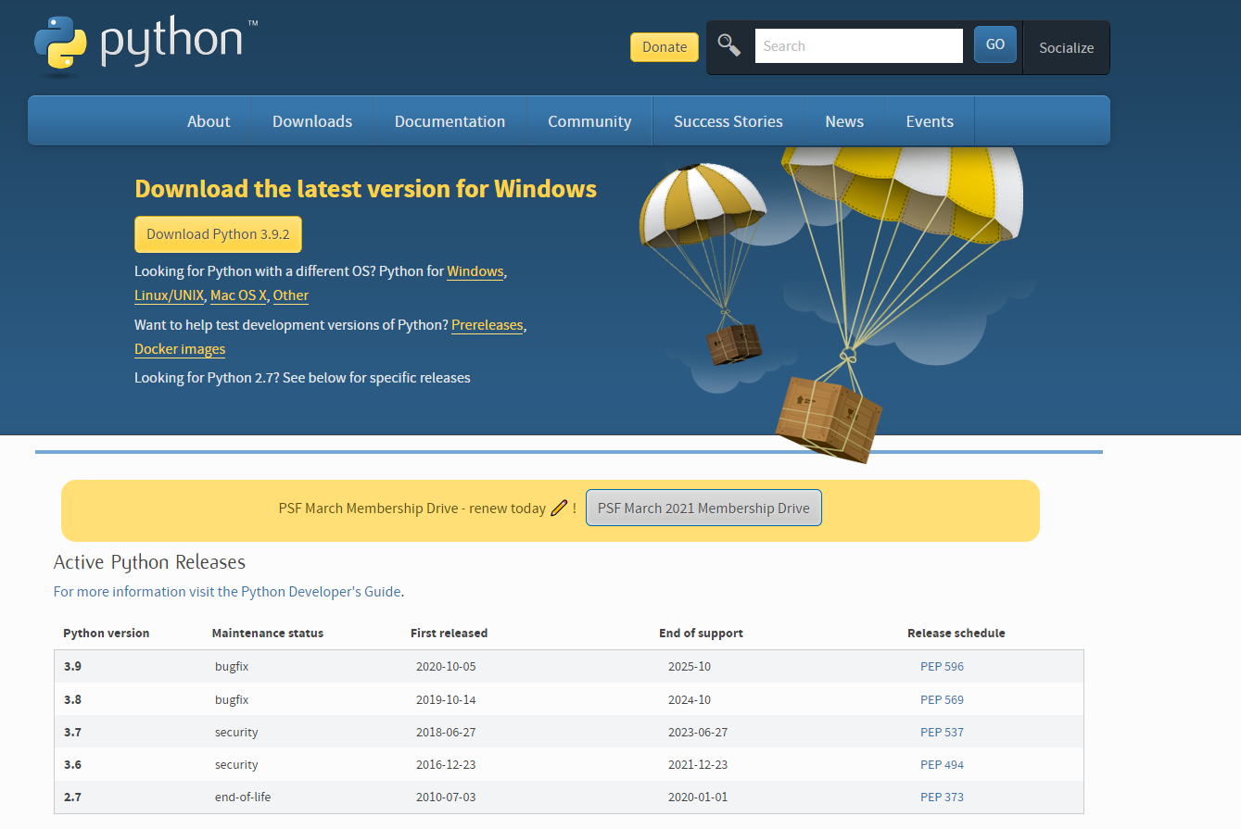Open PEP 596 release schedule
Viewport: 1241px width, 829px height.
(942, 667)
